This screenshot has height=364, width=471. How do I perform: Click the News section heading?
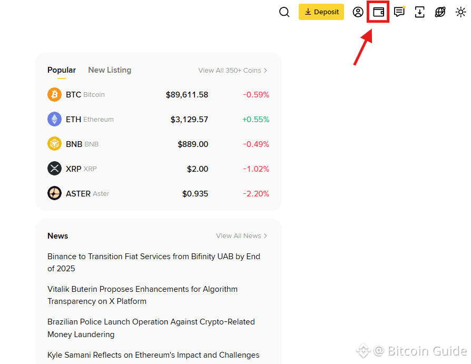click(57, 236)
